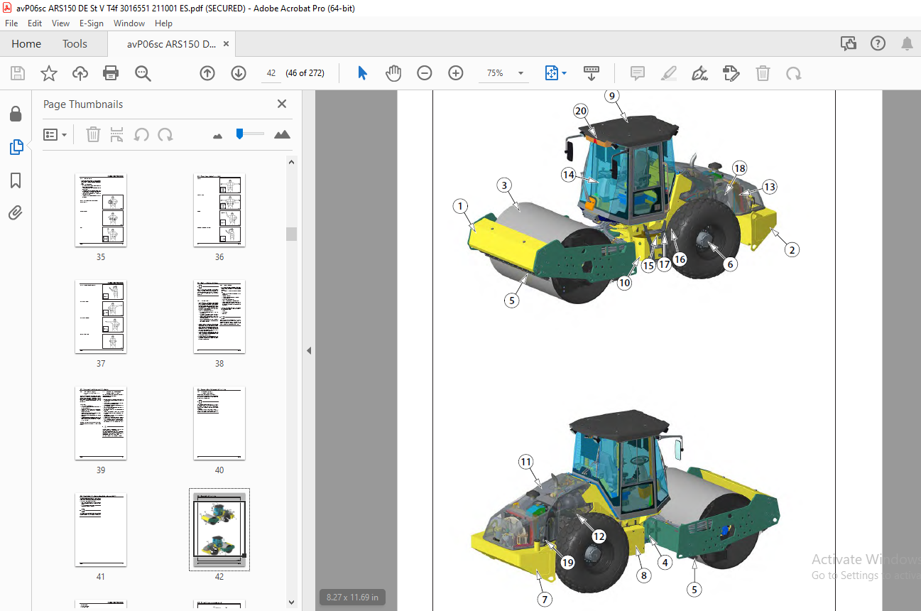Rotate pages counterclockwise in thumbnails panel
This screenshot has width=921, height=611.
[x=141, y=134]
